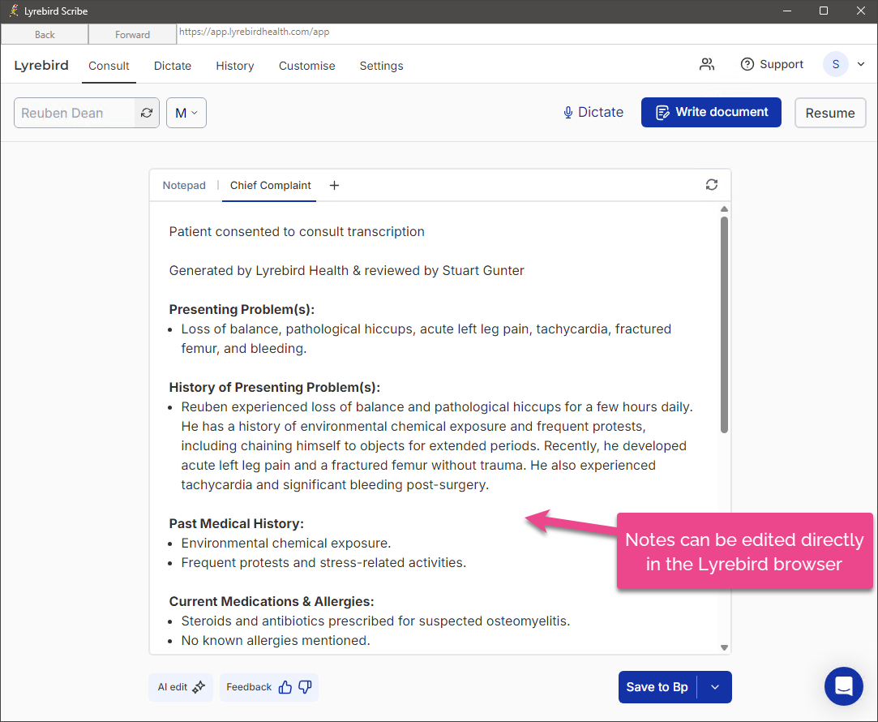This screenshot has width=878, height=722.
Task: Open the team members icon
Action: click(x=707, y=64)
